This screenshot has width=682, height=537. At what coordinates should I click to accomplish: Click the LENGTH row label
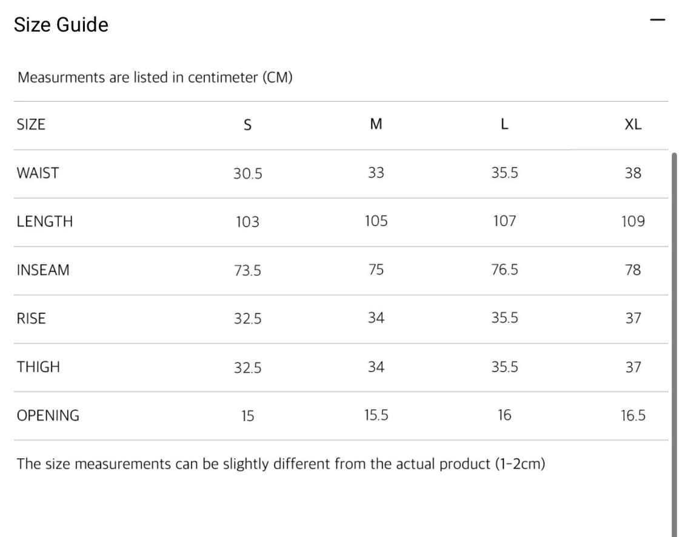tap(44, 221)
